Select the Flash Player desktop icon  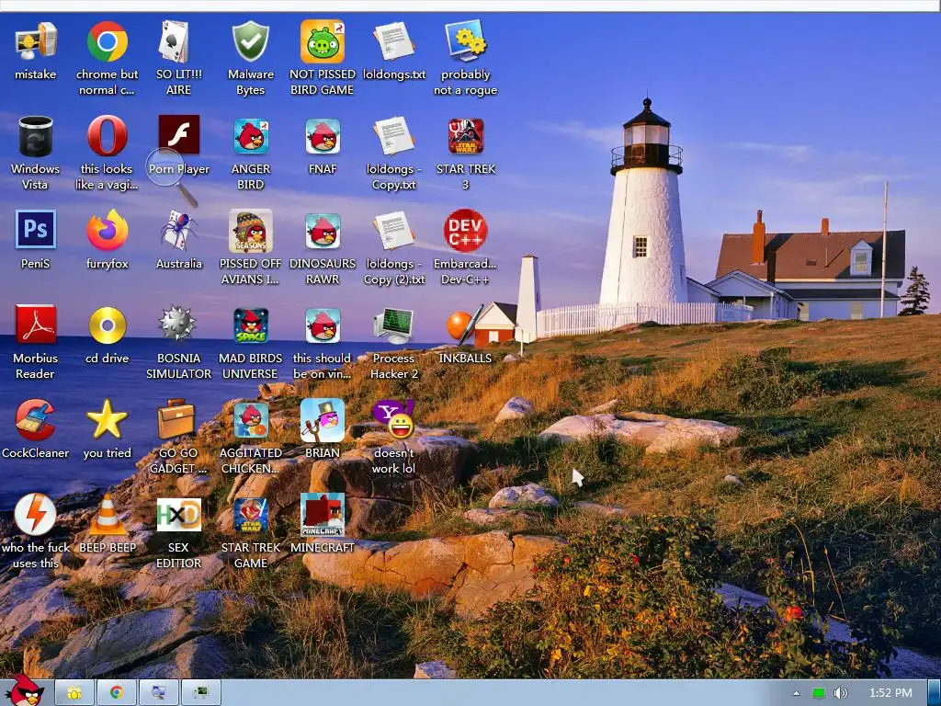click(178, 135)
